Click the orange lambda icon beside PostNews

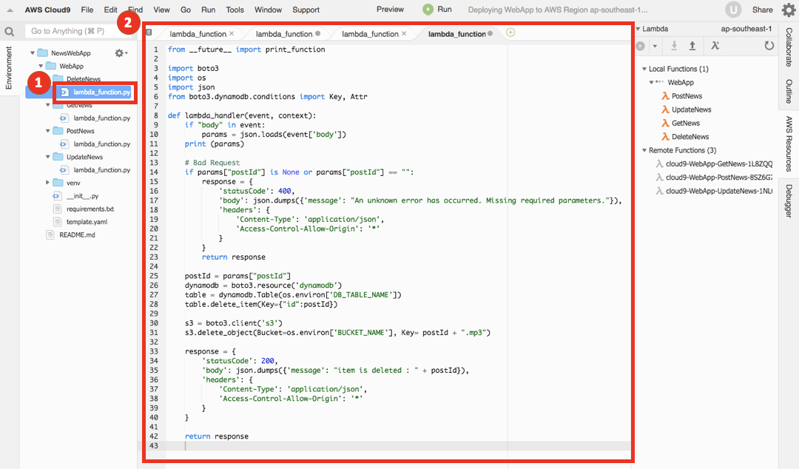pyautogui.click(x=666, y=96)
